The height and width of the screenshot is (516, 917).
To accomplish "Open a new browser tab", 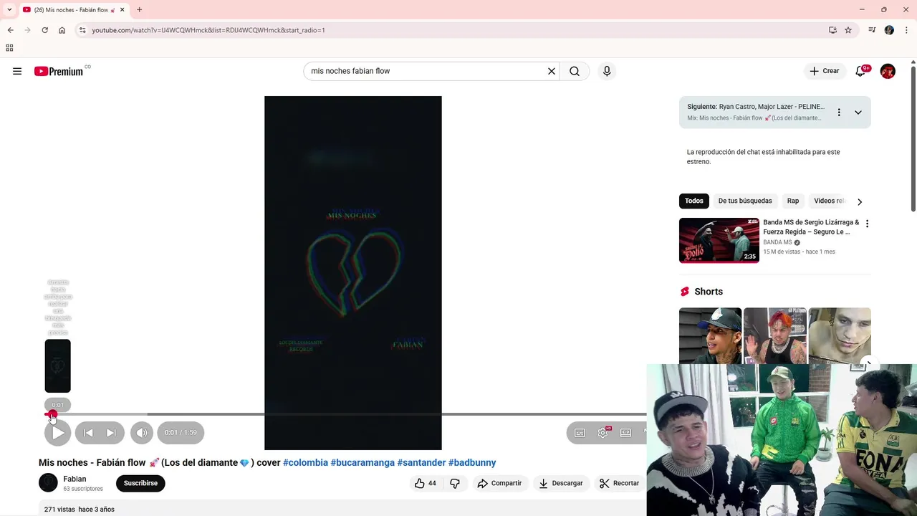I will (x=139, y=10).
